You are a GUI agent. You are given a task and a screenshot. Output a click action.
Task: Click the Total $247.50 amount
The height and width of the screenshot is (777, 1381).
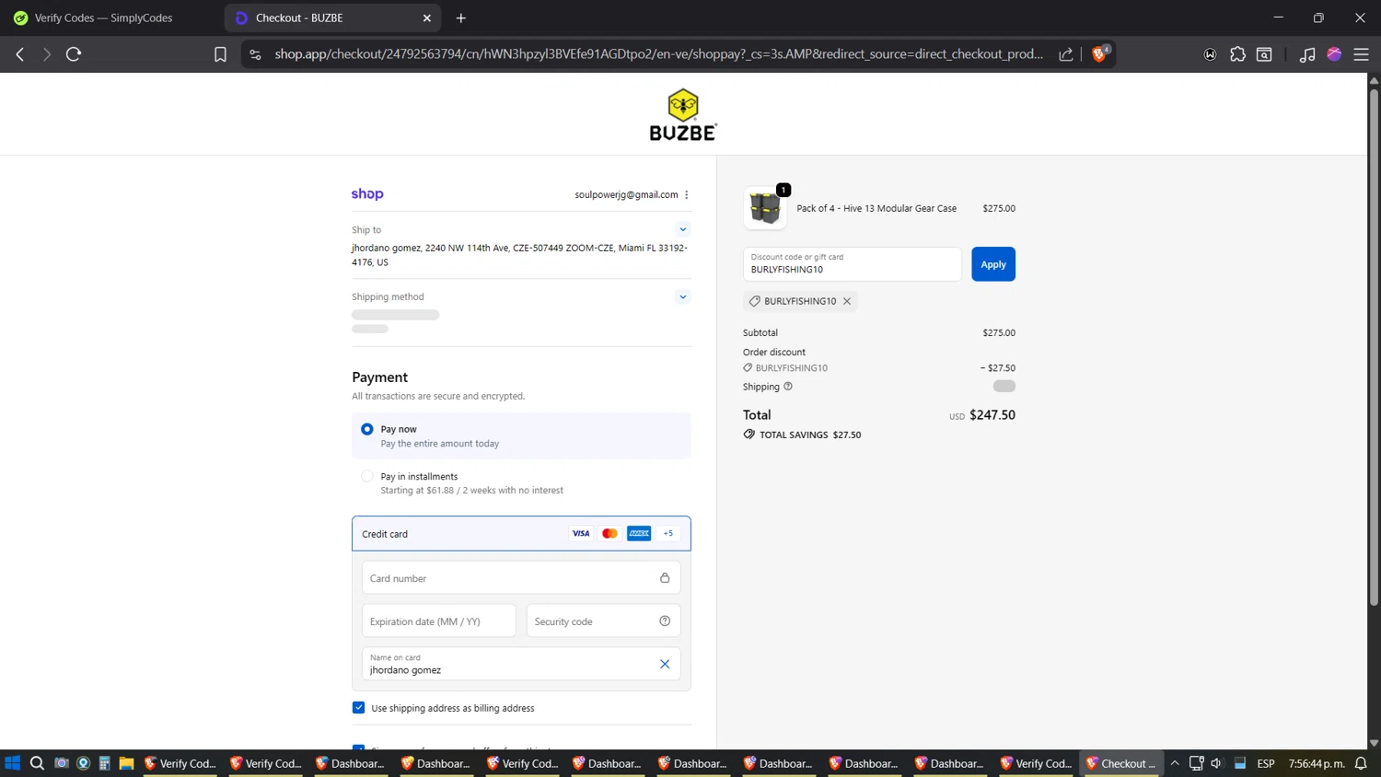tap(992, 415)
